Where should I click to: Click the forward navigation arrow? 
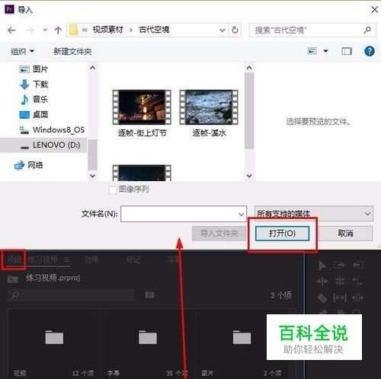[x=30, y=30]
